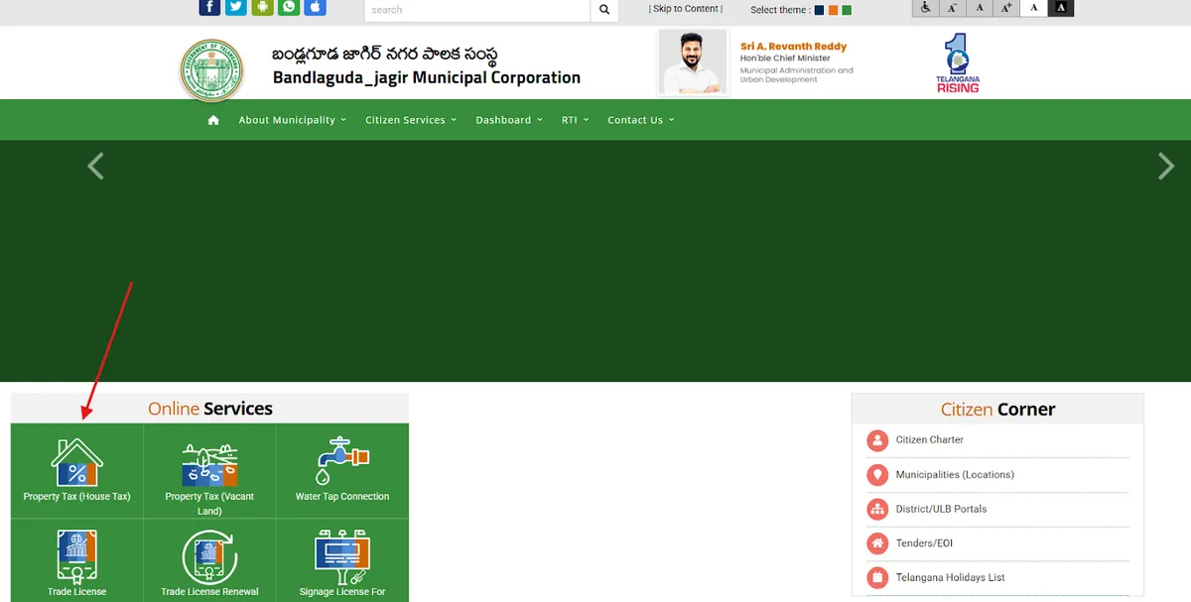Open the Facebook social media page
The height and width of the screenshot is (602, 1191).
point(209,7)
